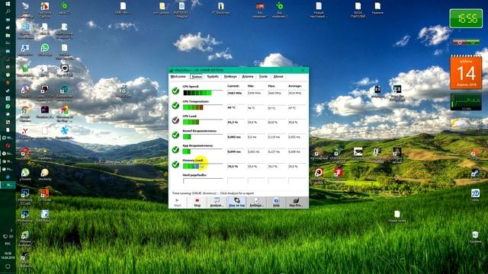
Task: Select the Unchecky desktop shortcut
Action: (x=45, y=174)
